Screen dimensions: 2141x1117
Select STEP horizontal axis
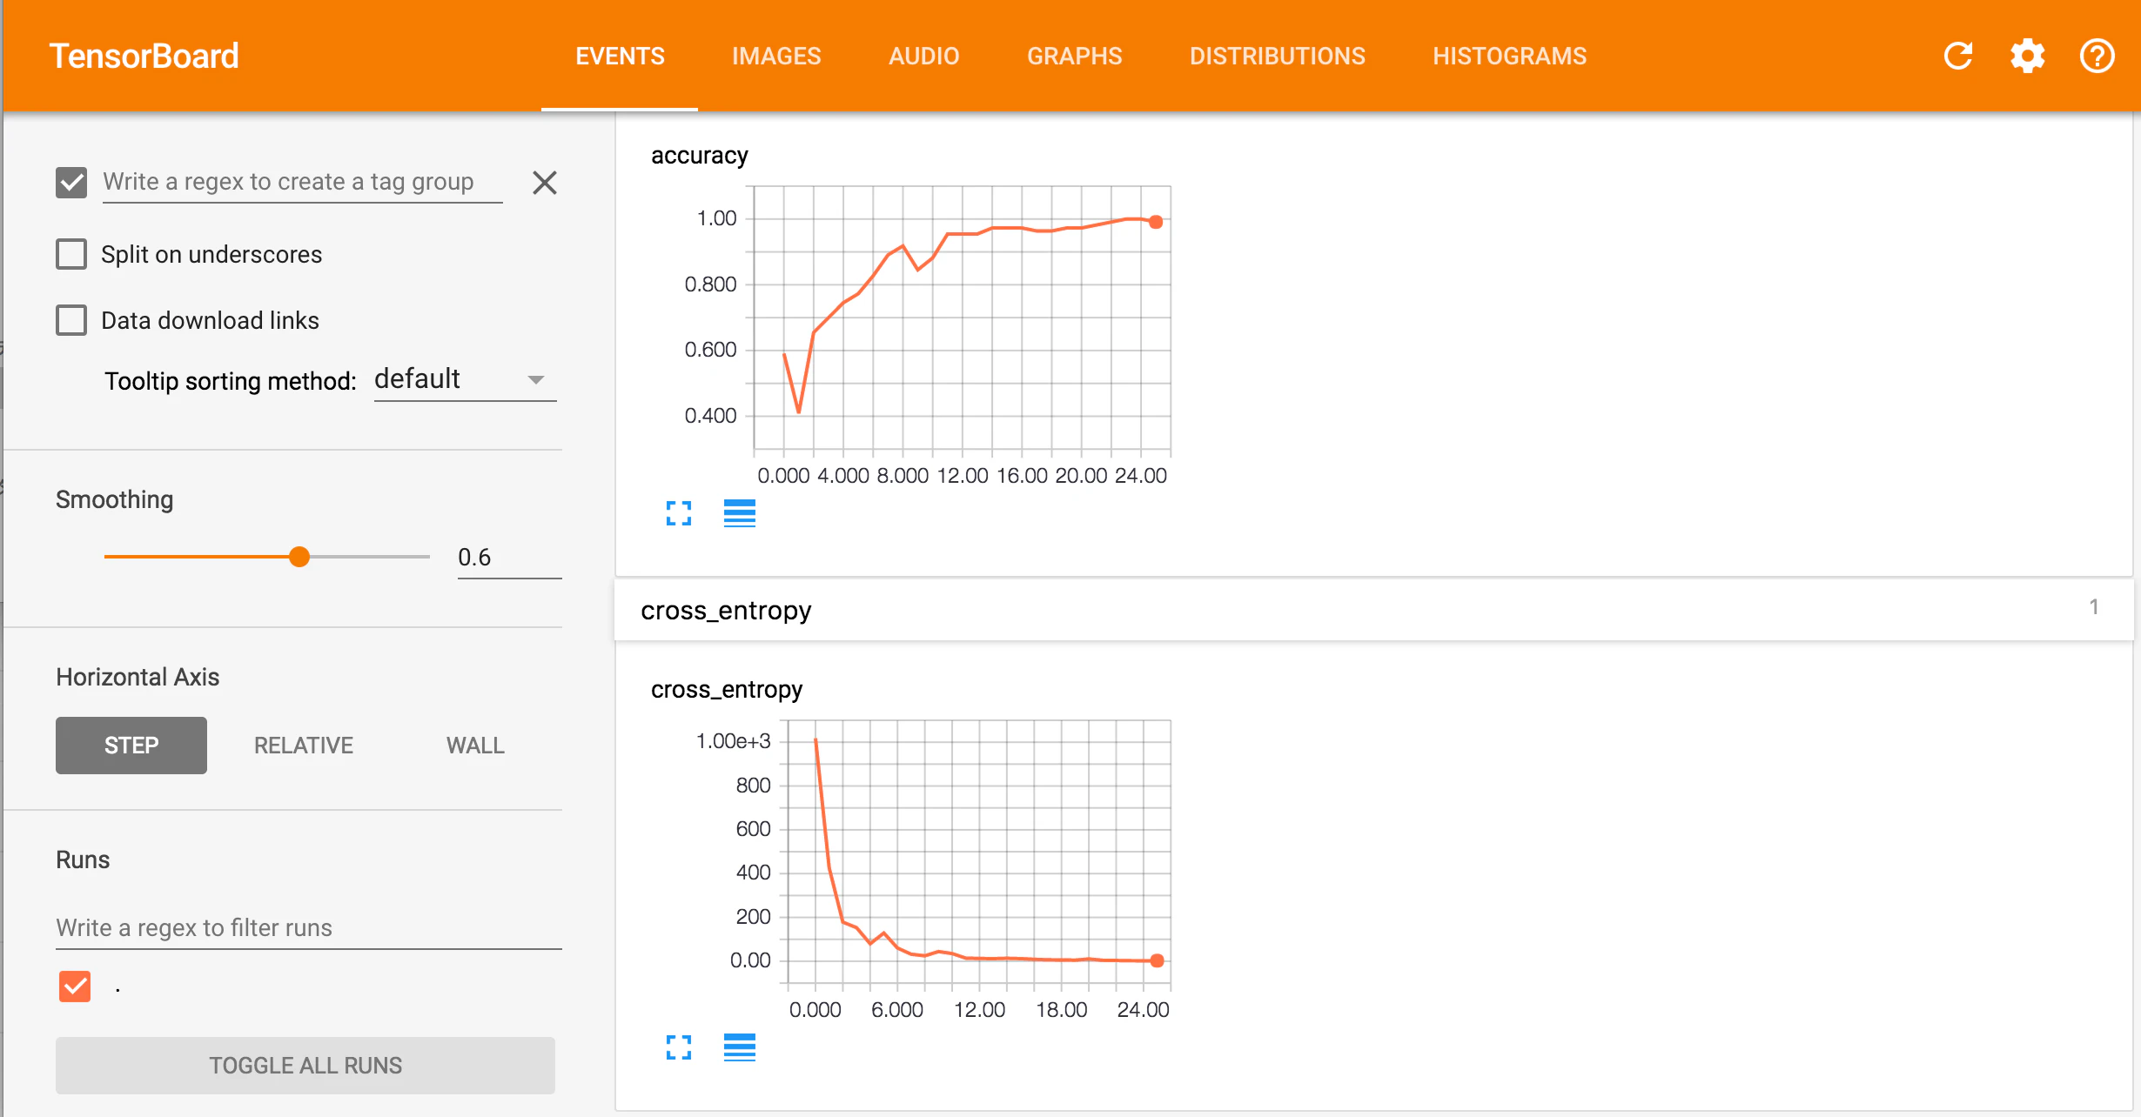point(131,746)
